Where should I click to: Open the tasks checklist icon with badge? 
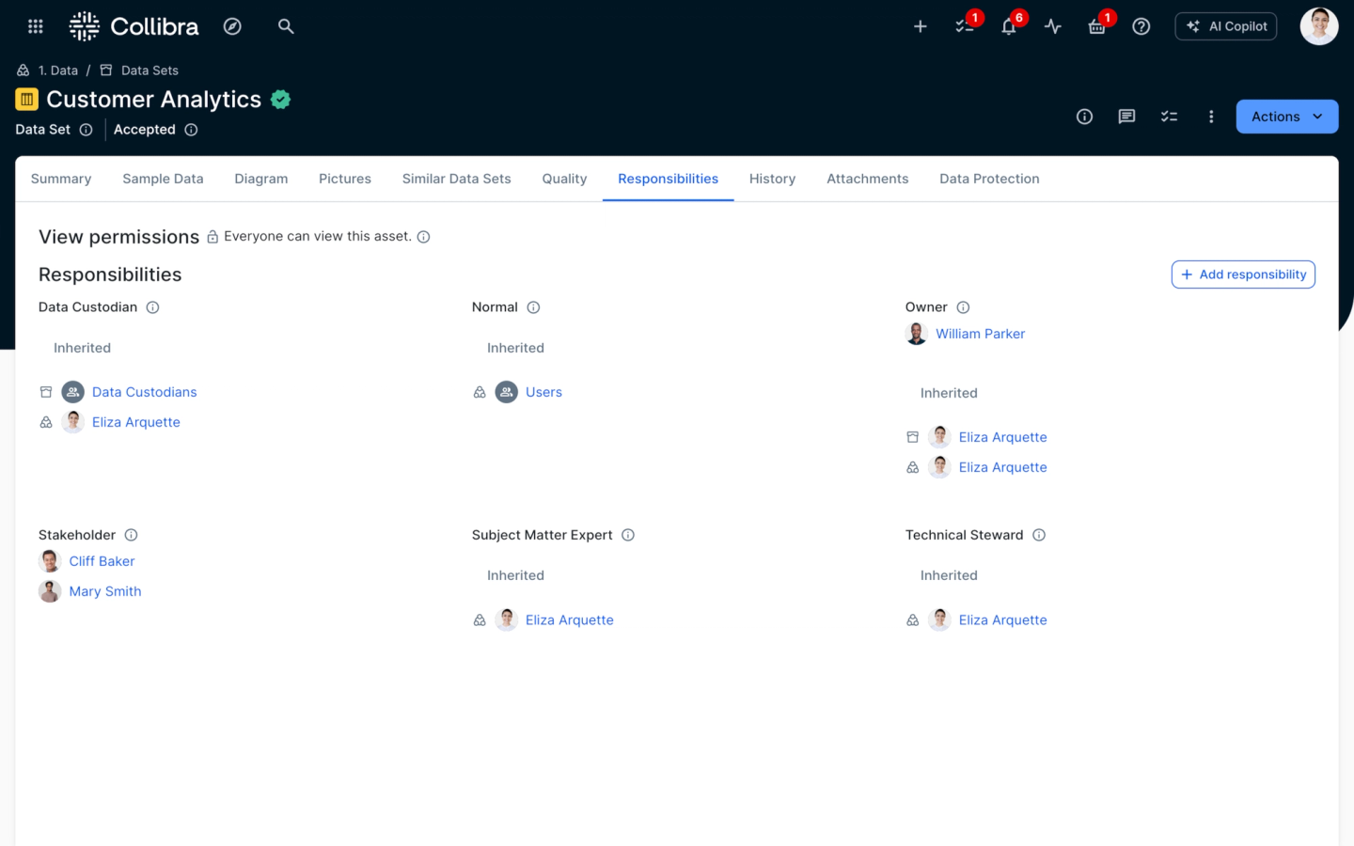click(x=965, y=26)
